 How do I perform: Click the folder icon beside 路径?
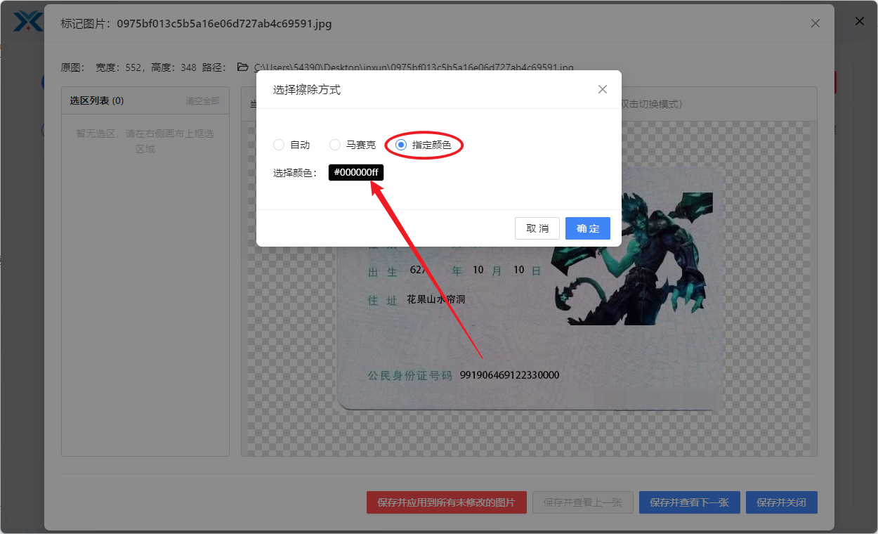(242, 67)
